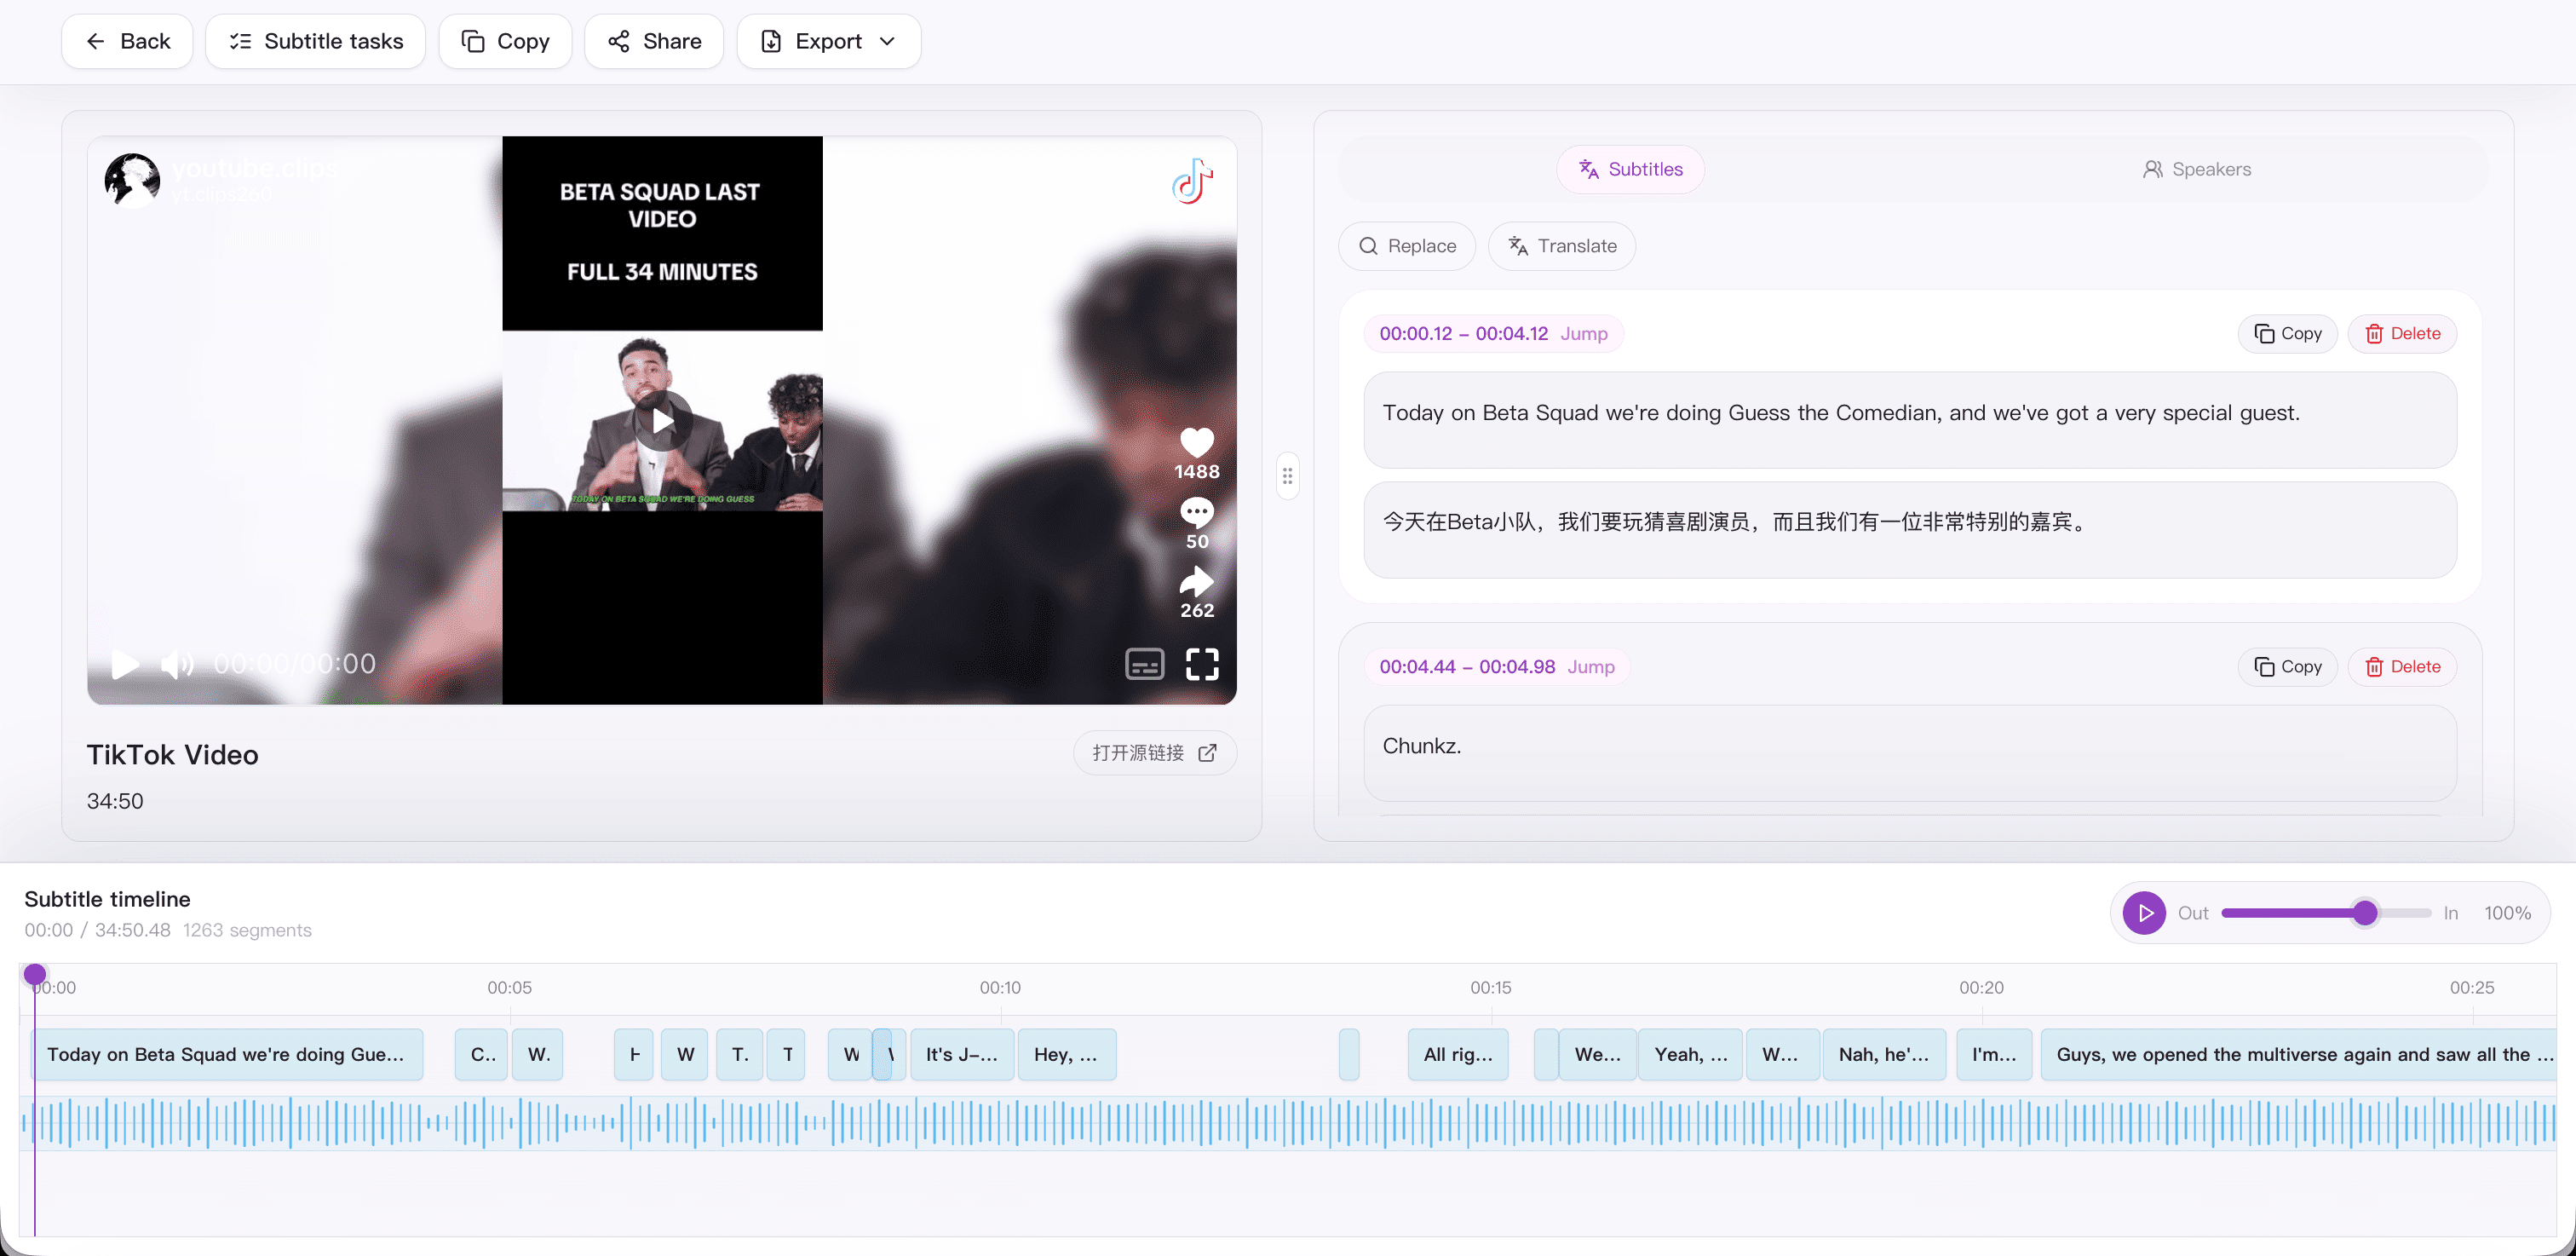This screenshot has height=1256, width=2576.
Task: Click the '1263 segments' count text
Action: pyautogui.click(x=247, y=931)
